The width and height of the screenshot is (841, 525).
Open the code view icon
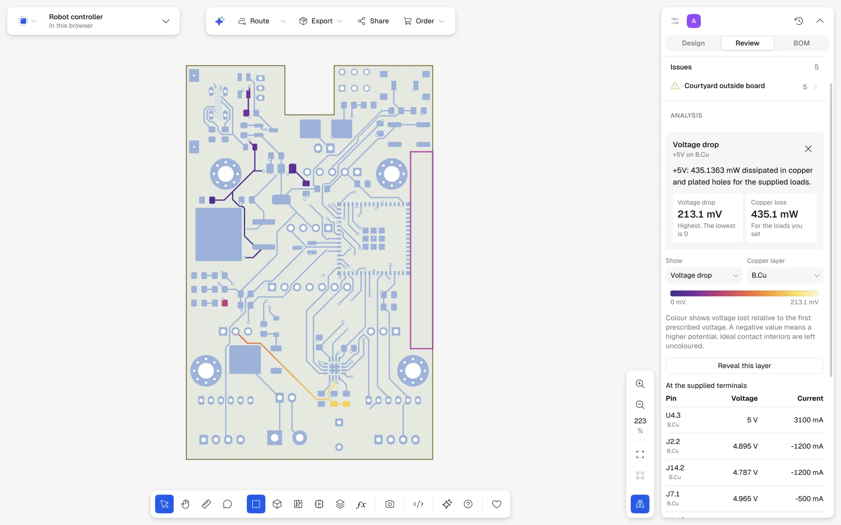tap(419, 504)
